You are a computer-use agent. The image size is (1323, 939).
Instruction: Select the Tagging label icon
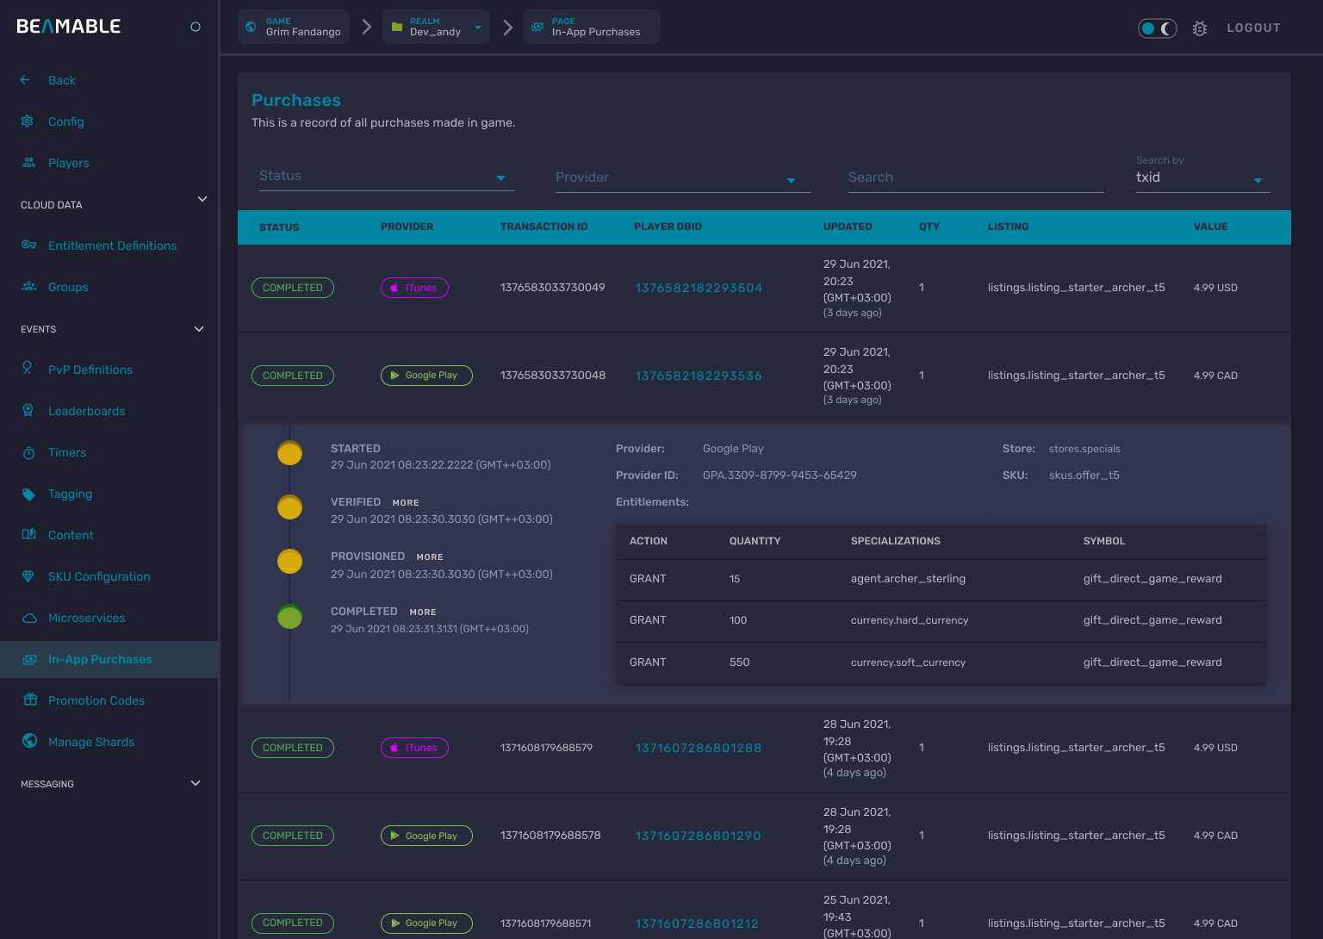[28, 494]
